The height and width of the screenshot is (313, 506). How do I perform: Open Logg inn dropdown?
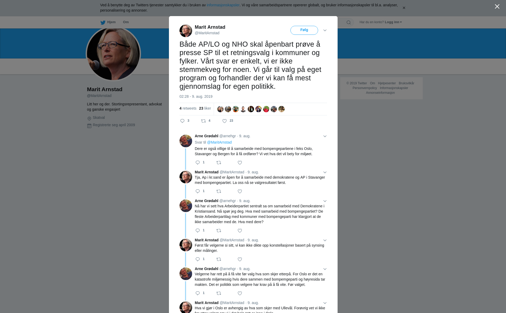(393, 22)
